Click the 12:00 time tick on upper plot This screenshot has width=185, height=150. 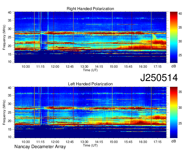(55, 67)
